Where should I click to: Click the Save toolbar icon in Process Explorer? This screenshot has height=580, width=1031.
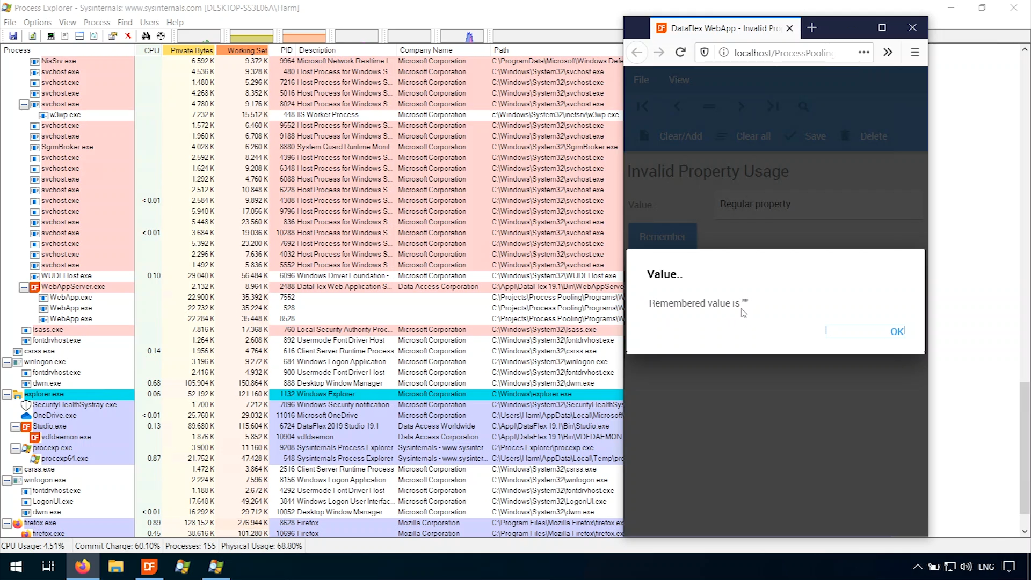(13, 36)
